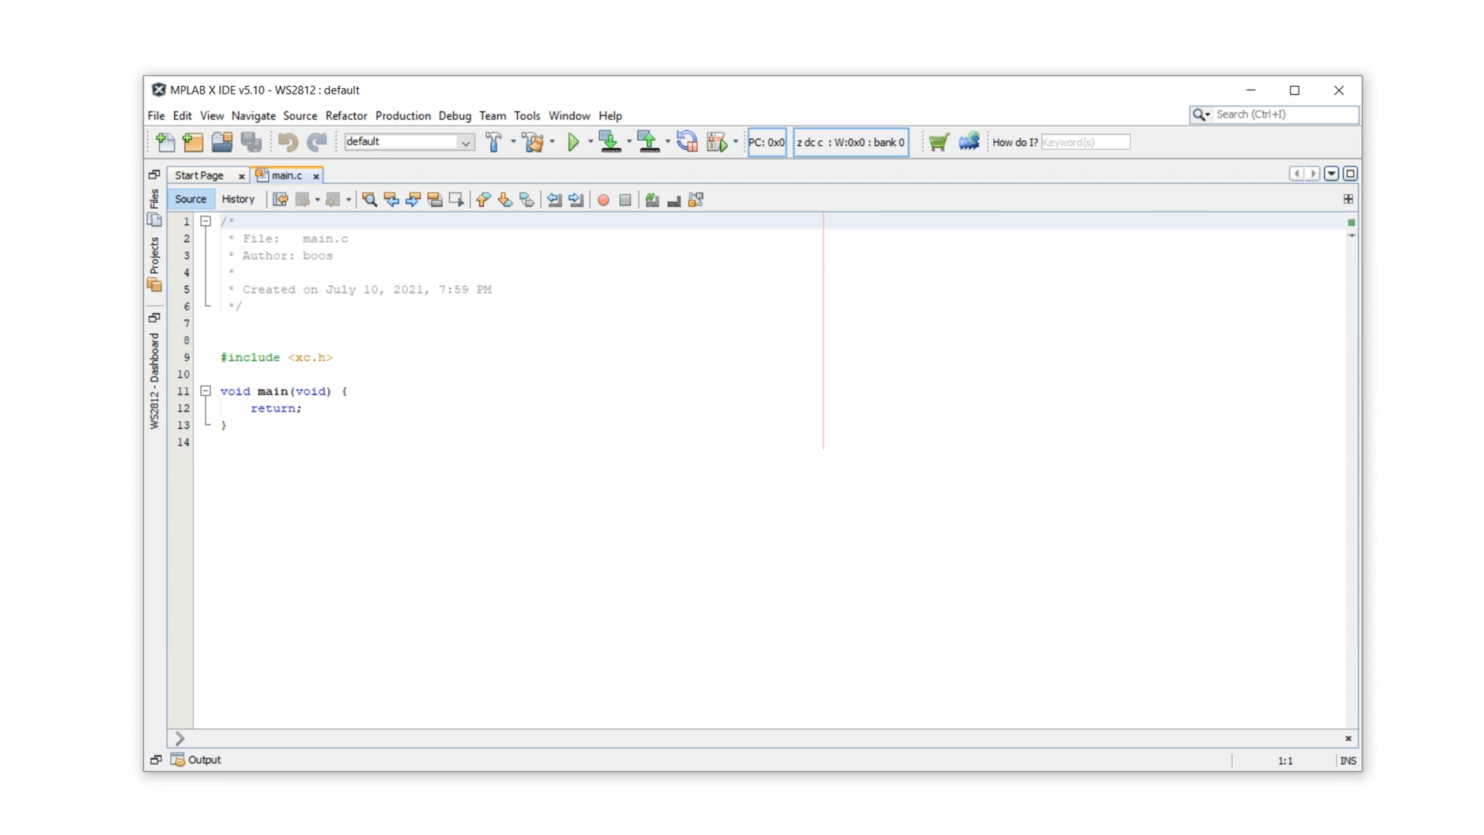Click the Find Selection magnifier icon

[x=369, y=199]
